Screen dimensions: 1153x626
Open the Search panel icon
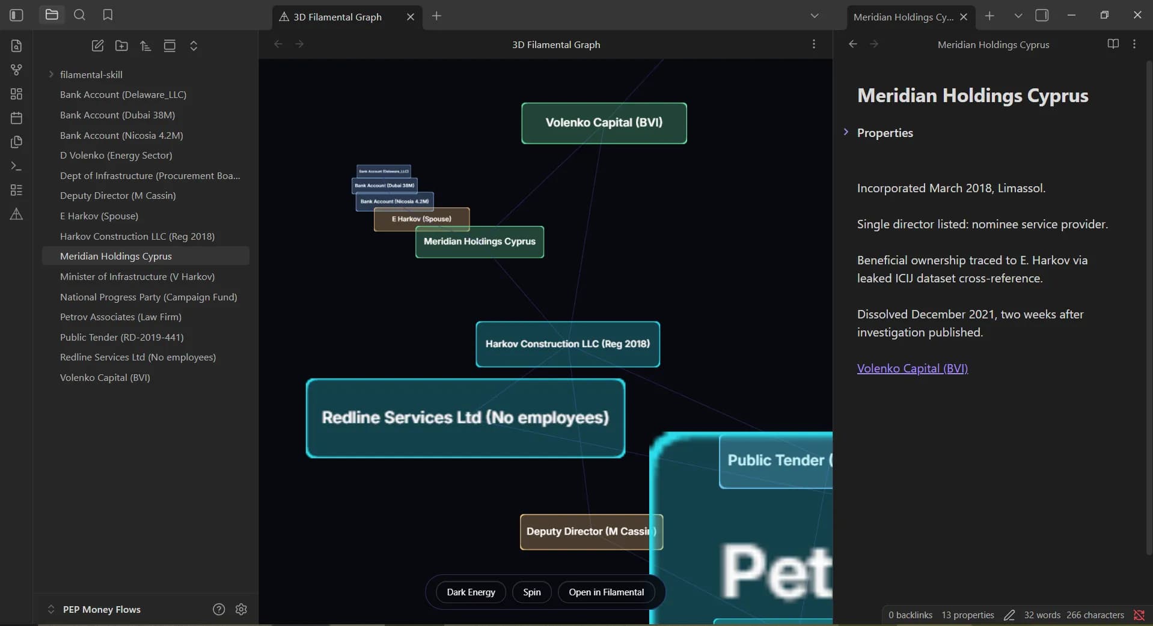pyautogui.click(x=79, y=15)
